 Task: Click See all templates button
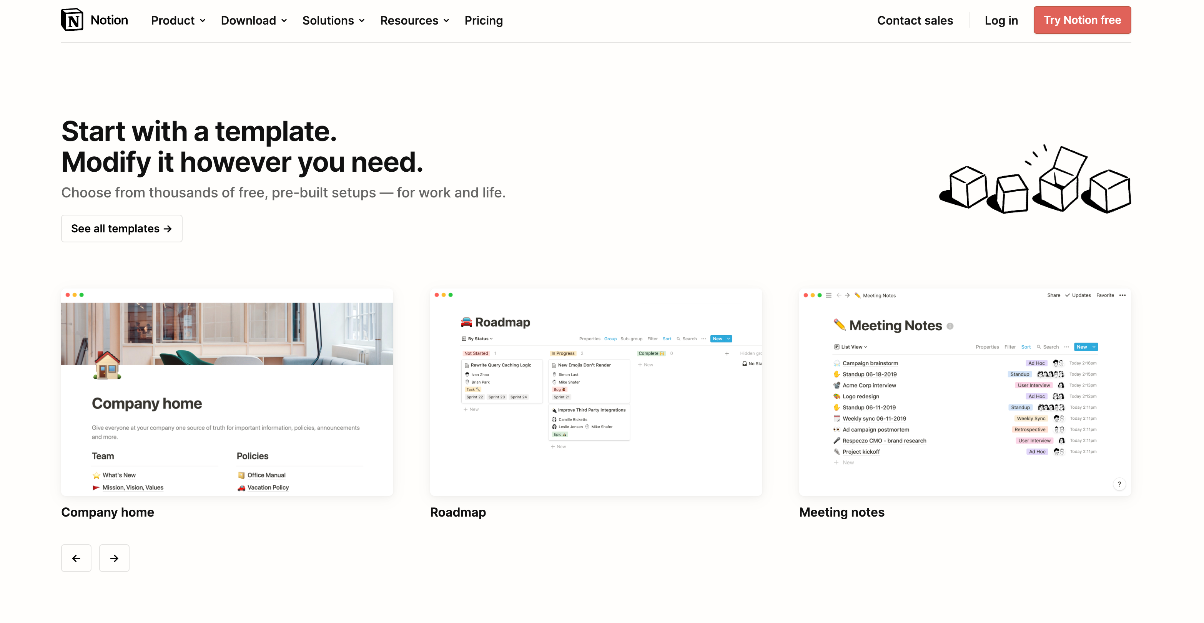tap(121, 229)
